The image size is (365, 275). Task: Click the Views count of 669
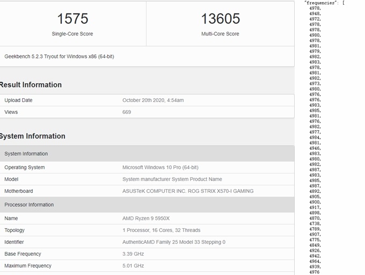pyautogui.click(x=127, y=112)
